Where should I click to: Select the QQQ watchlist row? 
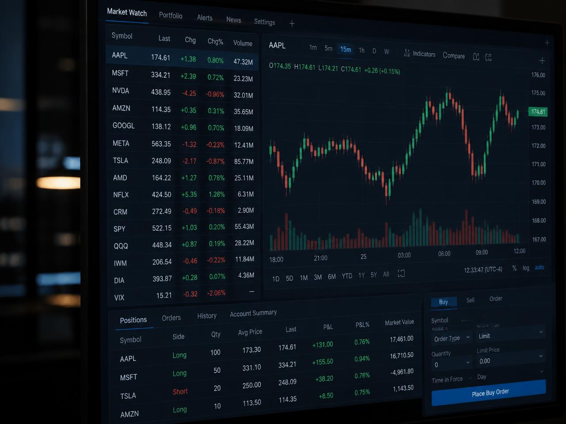click(x=183, y=245)
